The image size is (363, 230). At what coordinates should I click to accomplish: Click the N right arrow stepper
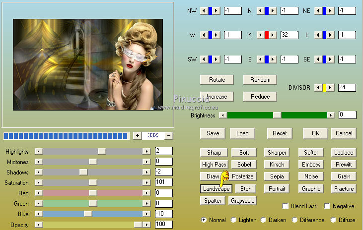point(273,10)
